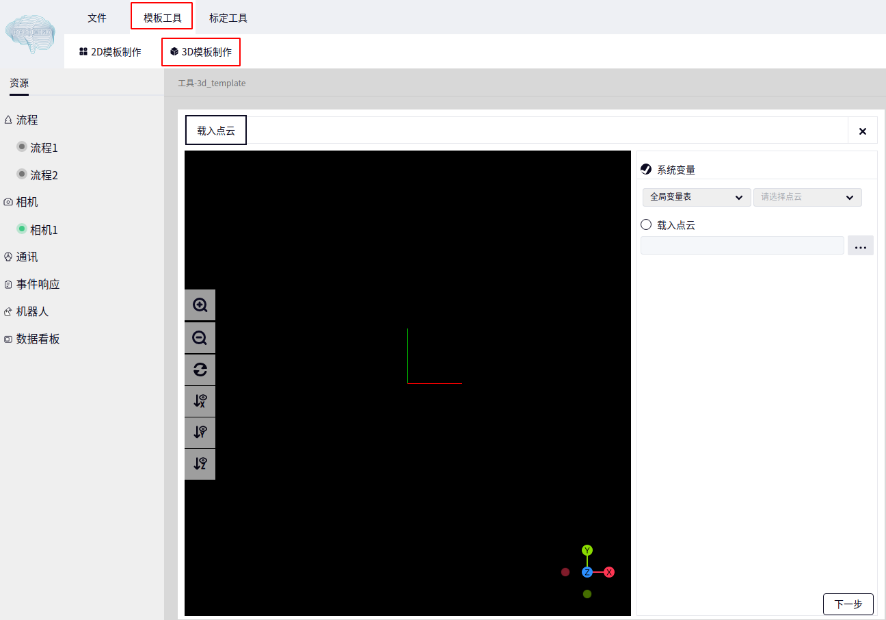Viewport: 886px width, 620px height.
Task: Click the 流程 category label
Action: pos(27,120)
